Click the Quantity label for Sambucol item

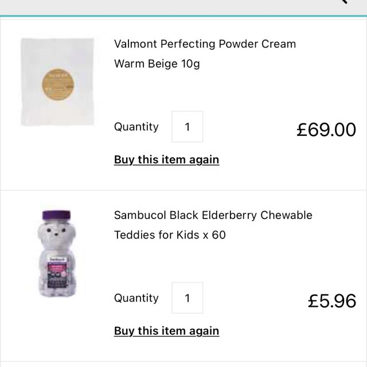click(x=136, y=298)
